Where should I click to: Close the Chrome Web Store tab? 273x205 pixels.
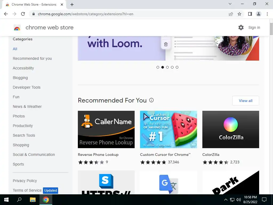pyautogui.click(x=62, y=5)
